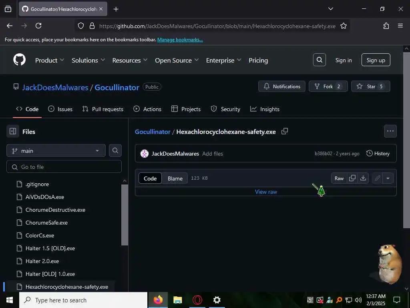This screenshot has height=308, width=410.
Task: Click the copy path icon next to filename
Action: click(x=285, y=131)
